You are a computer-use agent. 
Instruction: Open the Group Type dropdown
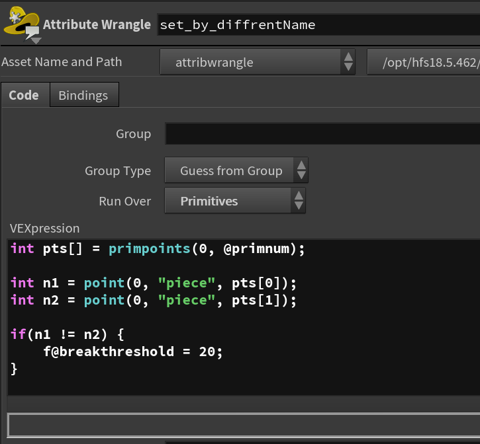point(236,170)
